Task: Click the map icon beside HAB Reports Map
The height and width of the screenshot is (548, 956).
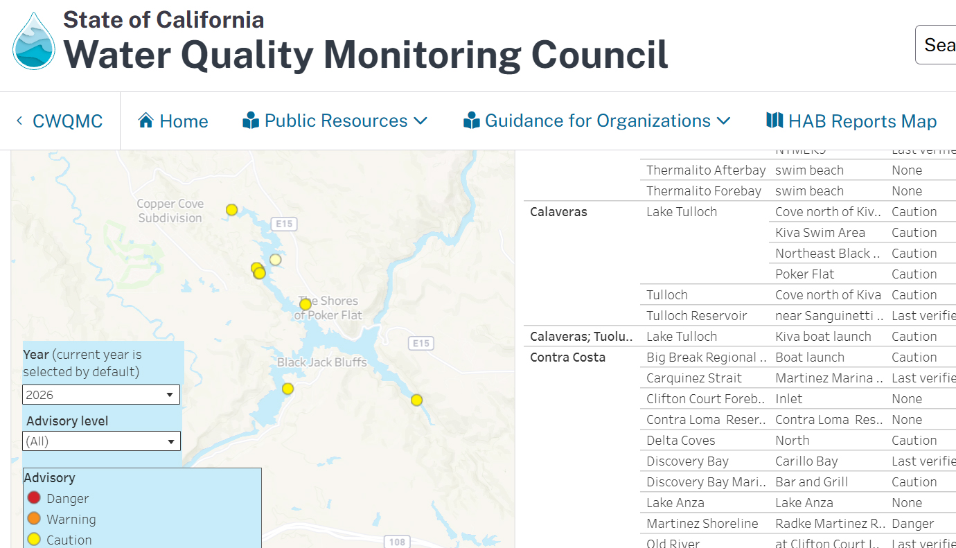Action: (x=774, y=121)
